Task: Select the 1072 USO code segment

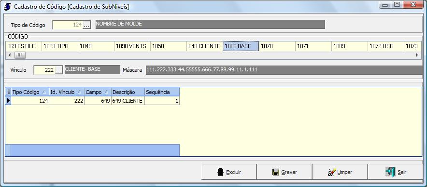Action: pos(385,46)
